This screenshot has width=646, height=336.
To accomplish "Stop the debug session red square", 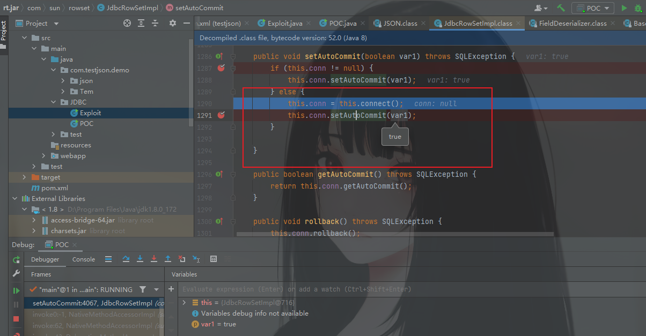I will click(16, 318).
